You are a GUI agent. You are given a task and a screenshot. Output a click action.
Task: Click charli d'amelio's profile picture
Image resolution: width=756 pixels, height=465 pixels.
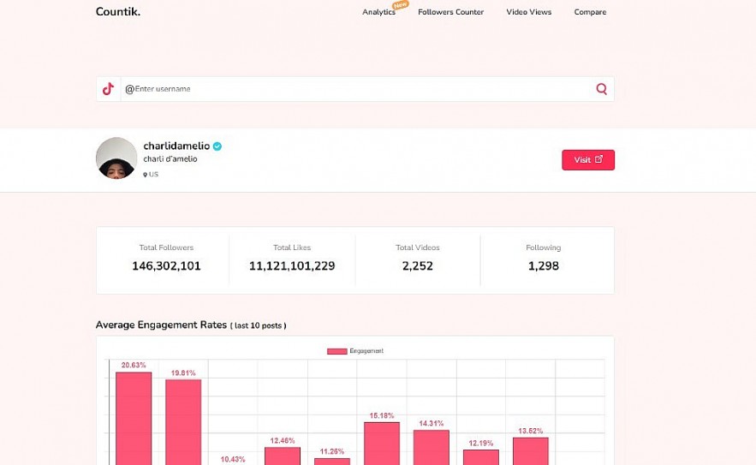pyautogui.click(x=116, y=158)
